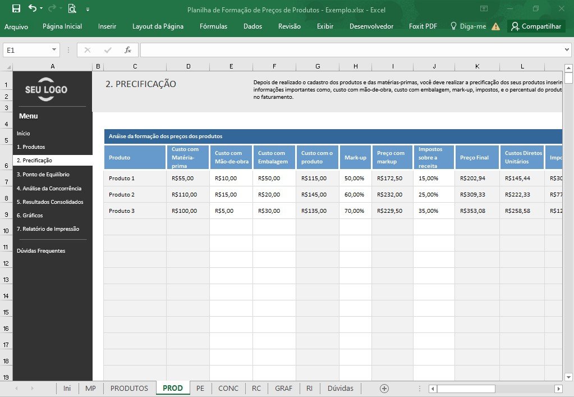Image resolution: width=574 pixels, height=397 pixels.
Task: Click the horizontal scrollbar right arrow
Action: tap(559, 389)
